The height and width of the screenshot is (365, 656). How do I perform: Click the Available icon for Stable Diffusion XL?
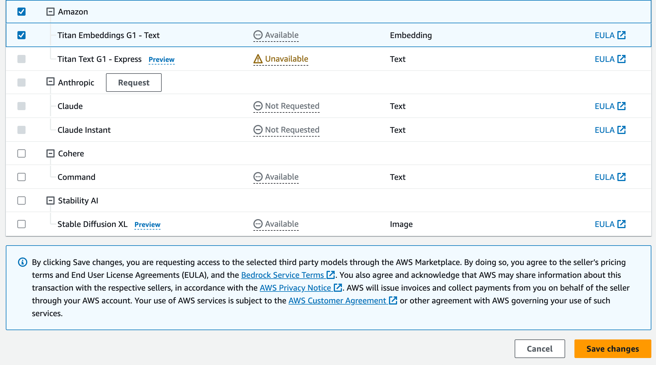click(257, 224)
